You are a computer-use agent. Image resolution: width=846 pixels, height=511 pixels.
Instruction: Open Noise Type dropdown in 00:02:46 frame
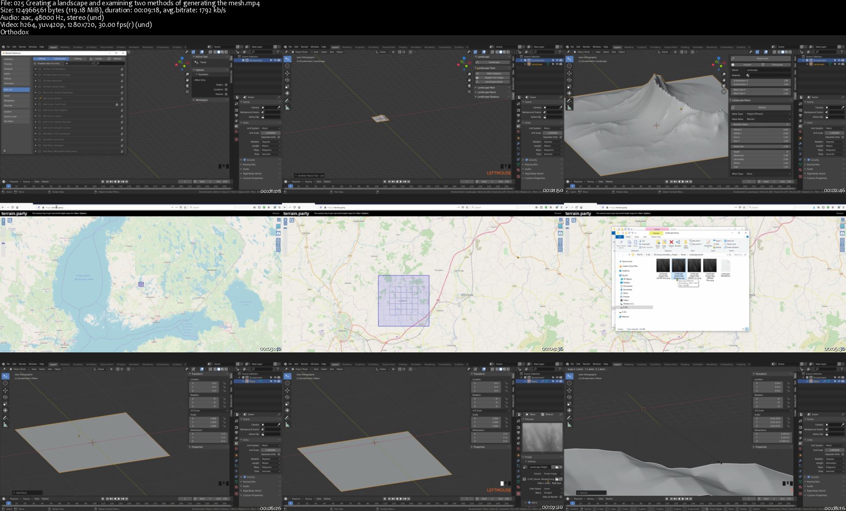(x=768, y=114)
